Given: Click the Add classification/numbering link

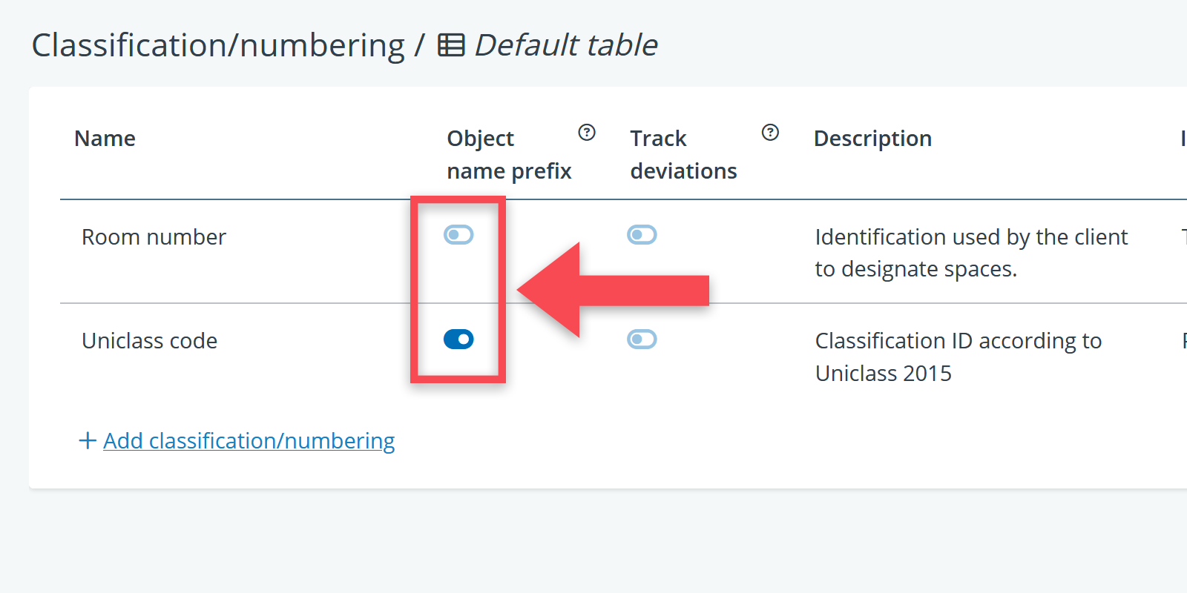Looking at the screenshot, I should tap(249, 441).
